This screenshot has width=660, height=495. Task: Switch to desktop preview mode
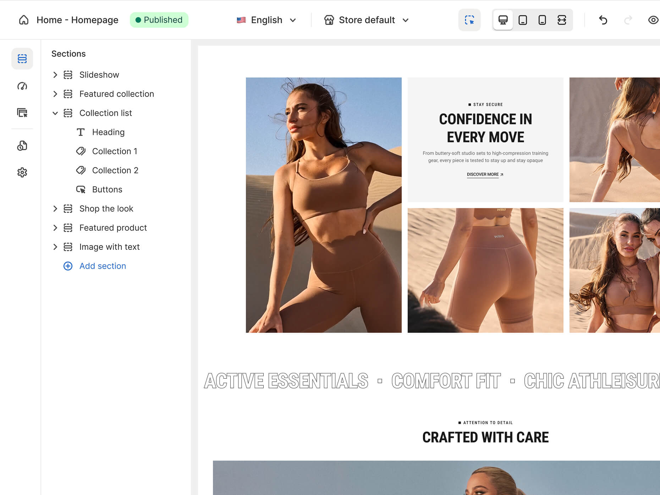(x=503, y=20)
